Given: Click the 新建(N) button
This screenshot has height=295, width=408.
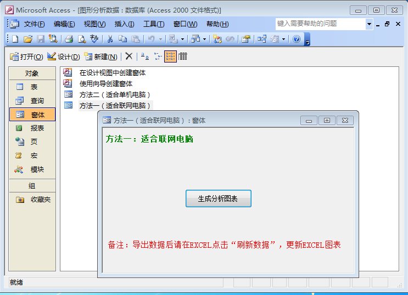Looking at the screenshot, I should click(x=100, y=56).
